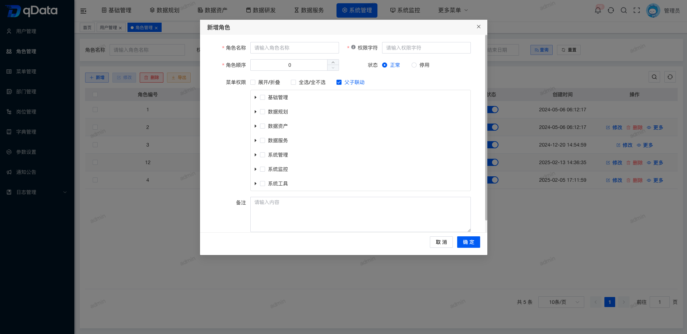Toggle fullscreen mode icon
This screenshot has height=334, width=687.
pos(637,10)
